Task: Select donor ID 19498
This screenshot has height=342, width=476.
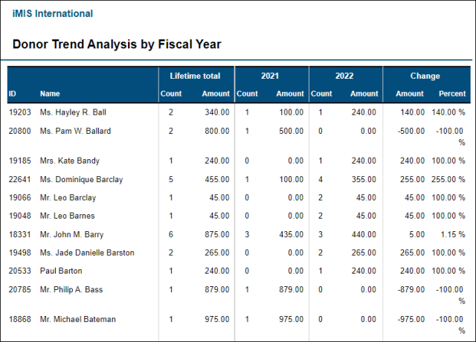Action: tap(20, 253)
